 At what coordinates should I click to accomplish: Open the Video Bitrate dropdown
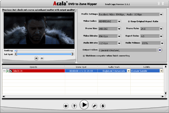119,36
